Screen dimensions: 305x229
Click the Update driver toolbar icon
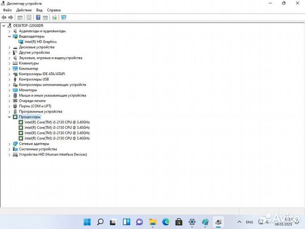(54, 17)
